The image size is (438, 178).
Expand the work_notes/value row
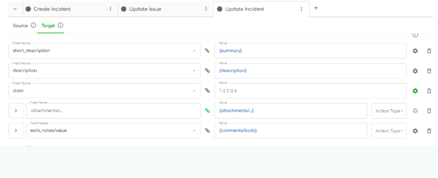coord(16,131)
